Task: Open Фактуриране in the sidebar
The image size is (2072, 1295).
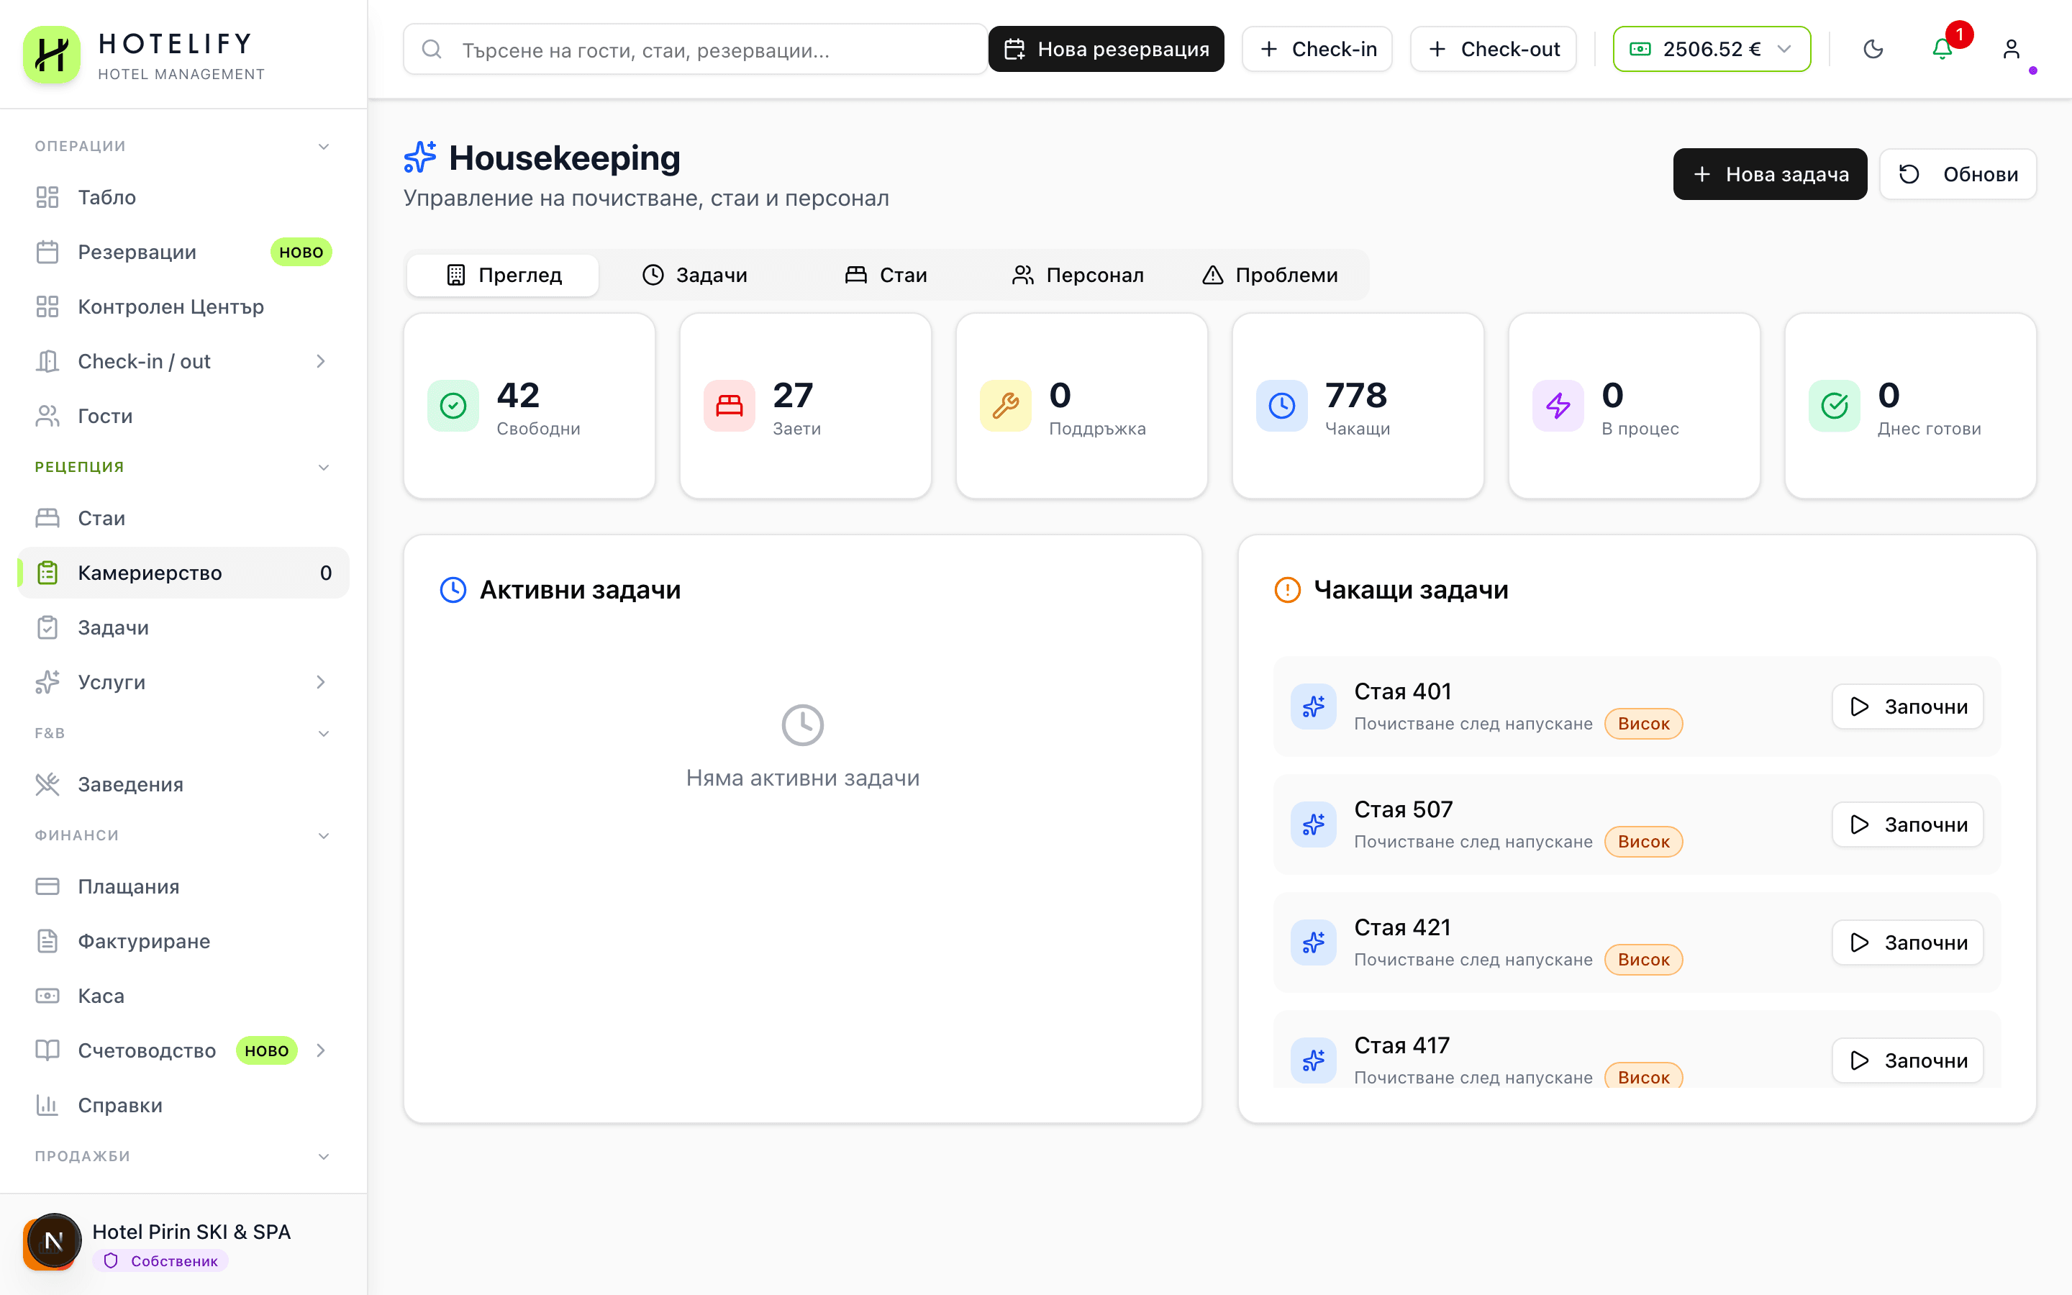Action: coord(144,940)
